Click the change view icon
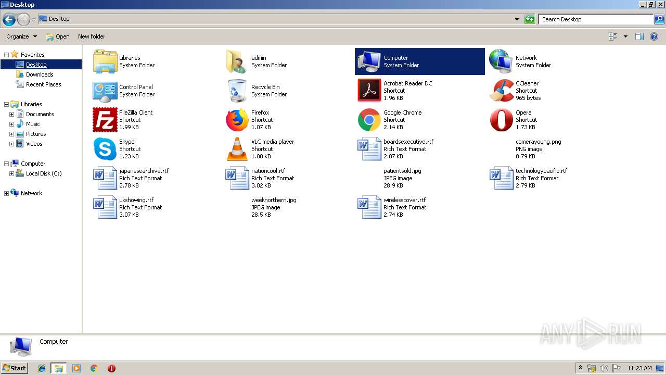This screenshot has height=375, width=666. [613, 36]
